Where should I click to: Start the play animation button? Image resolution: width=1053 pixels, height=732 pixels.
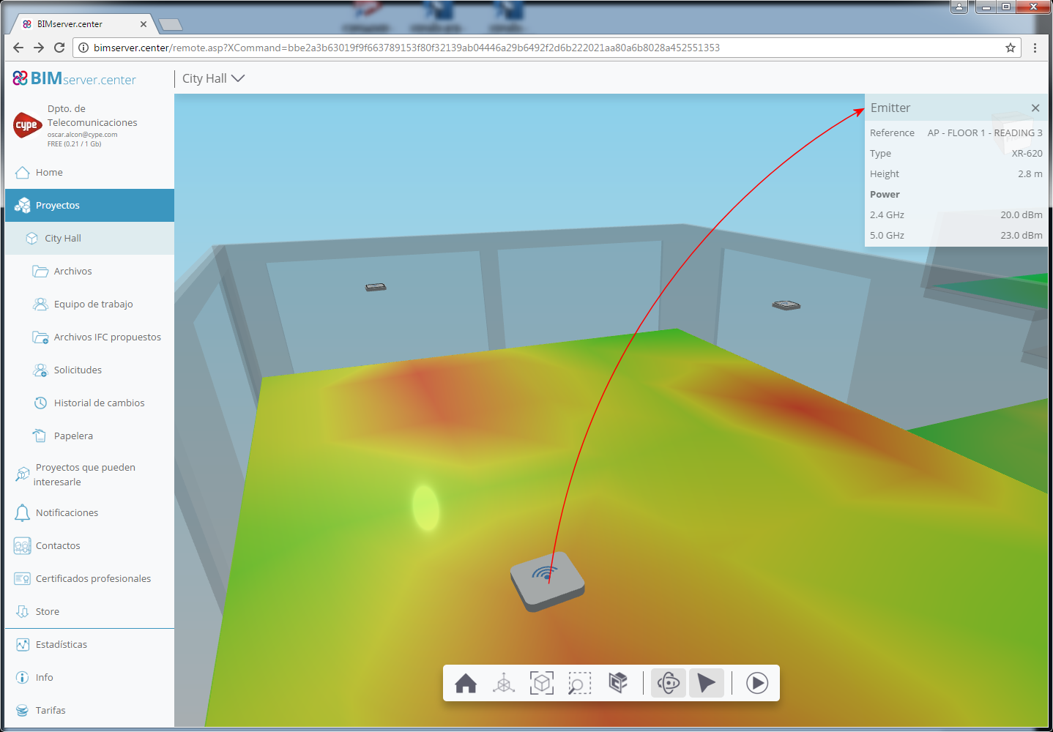(x=757, y=683)
